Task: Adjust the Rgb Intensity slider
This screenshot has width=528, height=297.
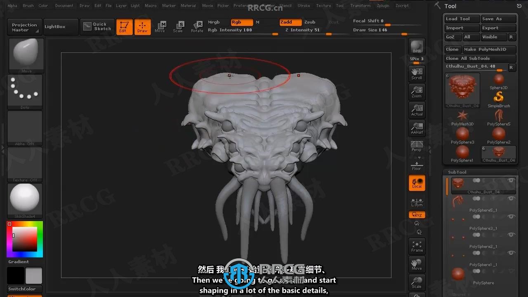Action: point(242,31)
